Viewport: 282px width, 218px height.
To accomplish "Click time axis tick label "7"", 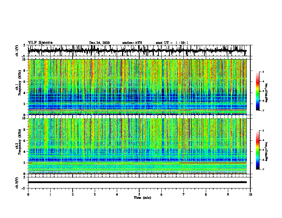I will point(184,194).
